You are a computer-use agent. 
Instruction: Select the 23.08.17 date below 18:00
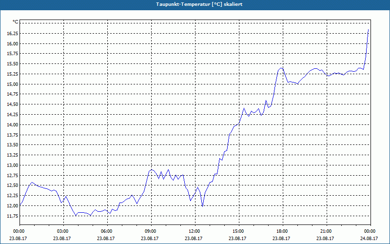(x=281, y=238)
